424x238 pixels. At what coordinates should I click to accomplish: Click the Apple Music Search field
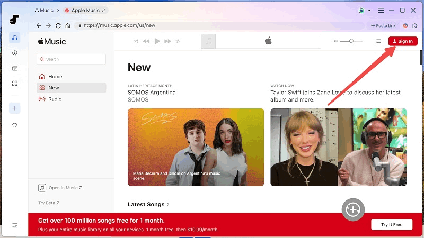click(x=72, y=59)
